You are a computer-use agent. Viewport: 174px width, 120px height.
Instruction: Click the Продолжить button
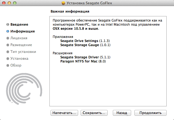[x=150, y=113]
